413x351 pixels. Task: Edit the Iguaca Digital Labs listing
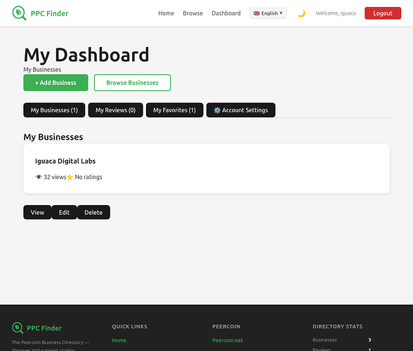(65, 212)
